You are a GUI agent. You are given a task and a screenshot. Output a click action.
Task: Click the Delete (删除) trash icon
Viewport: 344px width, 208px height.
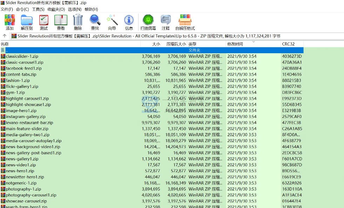78,22
